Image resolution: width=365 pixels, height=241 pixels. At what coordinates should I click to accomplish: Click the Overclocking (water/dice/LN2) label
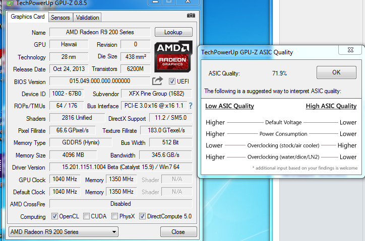click(x=283, y=157)
